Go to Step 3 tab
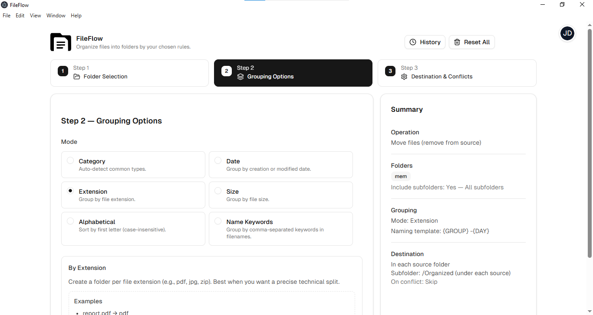This screenshot has width=593, height=315. click(x=457, y=73)
